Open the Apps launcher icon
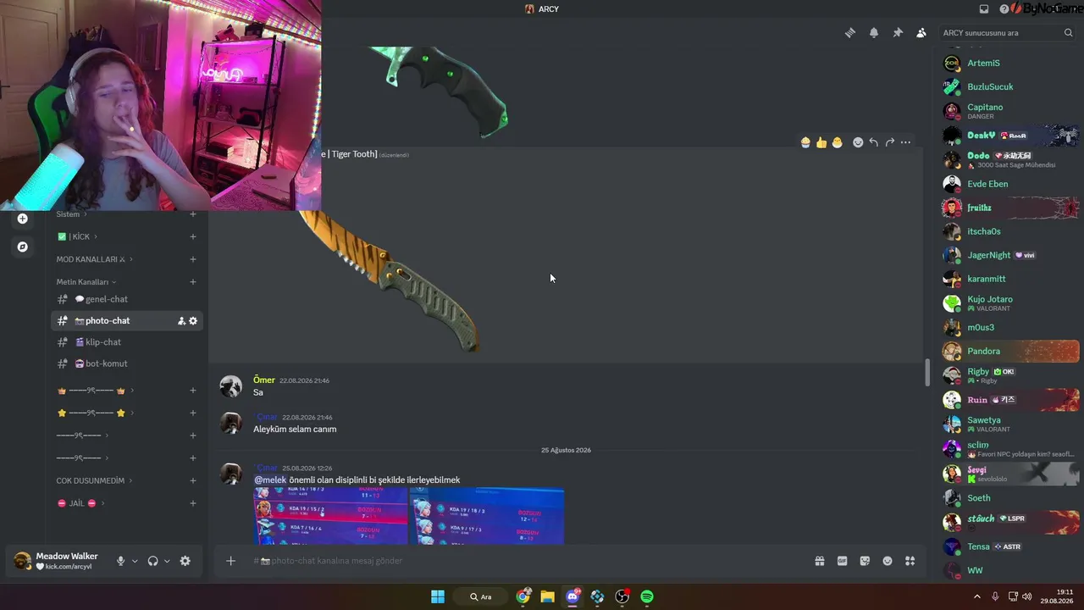This screenshot has width=1084, height=610. pyautogui.click(x=910, y=561)
